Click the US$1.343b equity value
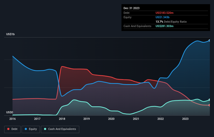This screenshot has width=214, height=137. click(x=162, y=17)
